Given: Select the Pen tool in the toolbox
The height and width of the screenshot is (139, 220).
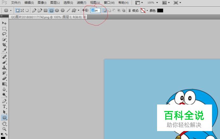Looking at the screenshot, I should (4, 101).
